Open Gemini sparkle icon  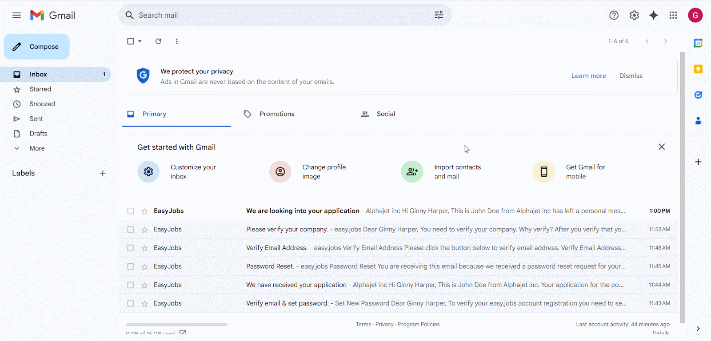coord(653,15)
